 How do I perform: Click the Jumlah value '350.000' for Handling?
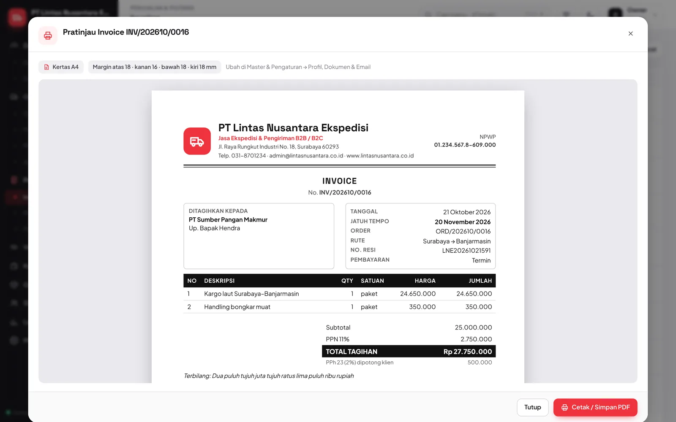[x=479, y=307]
